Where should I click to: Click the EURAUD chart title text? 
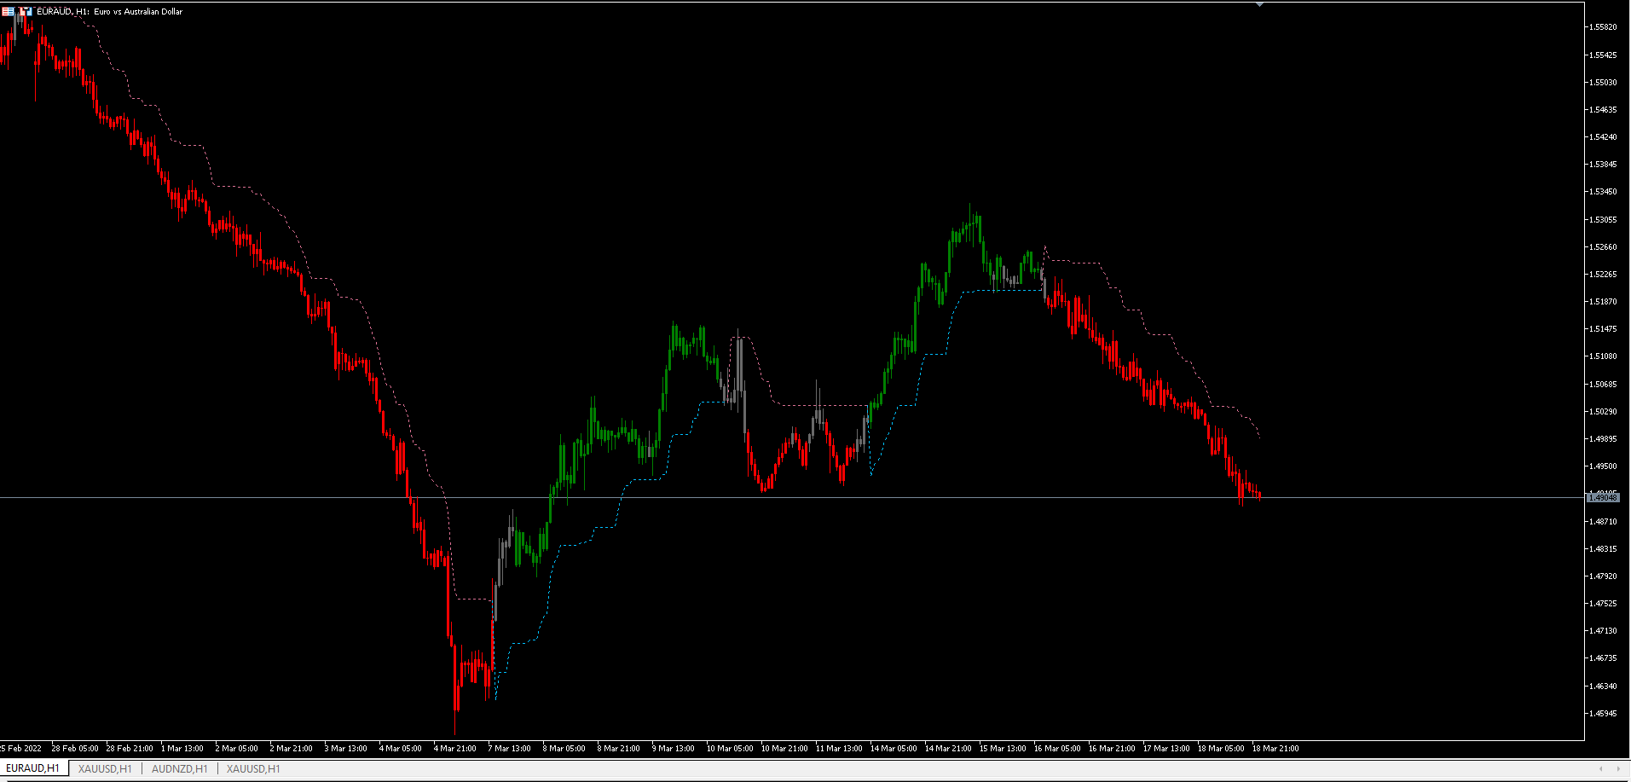click(111, 11)
